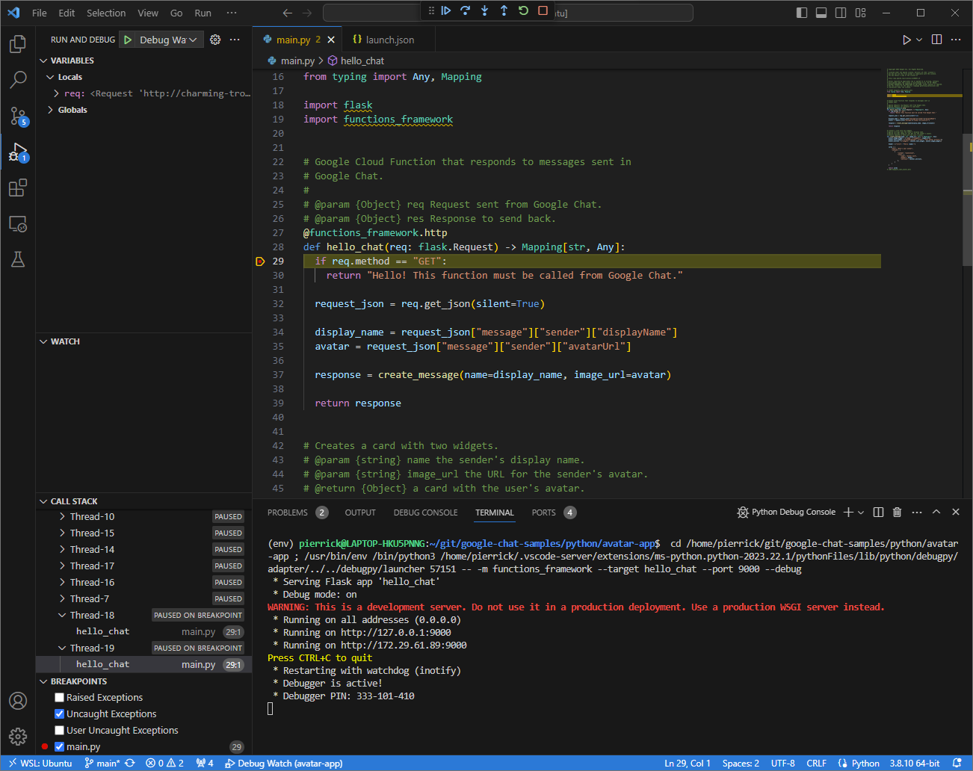The height and width of the screenshot is (771, 973).
Task: Click the Step Into debug icon
Action: click(x=484, y=10)
